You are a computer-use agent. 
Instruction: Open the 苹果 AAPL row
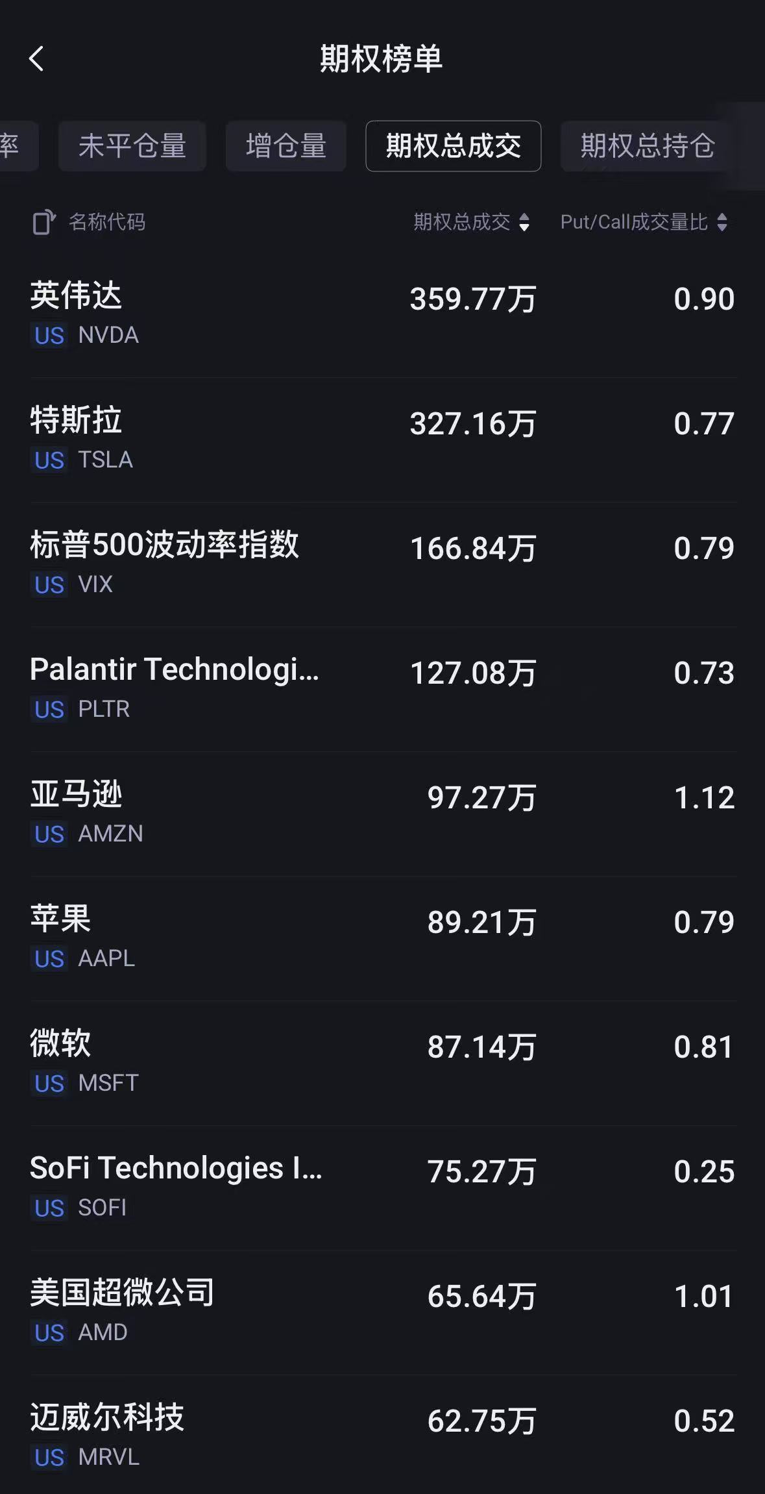click(x=383, y=939)
